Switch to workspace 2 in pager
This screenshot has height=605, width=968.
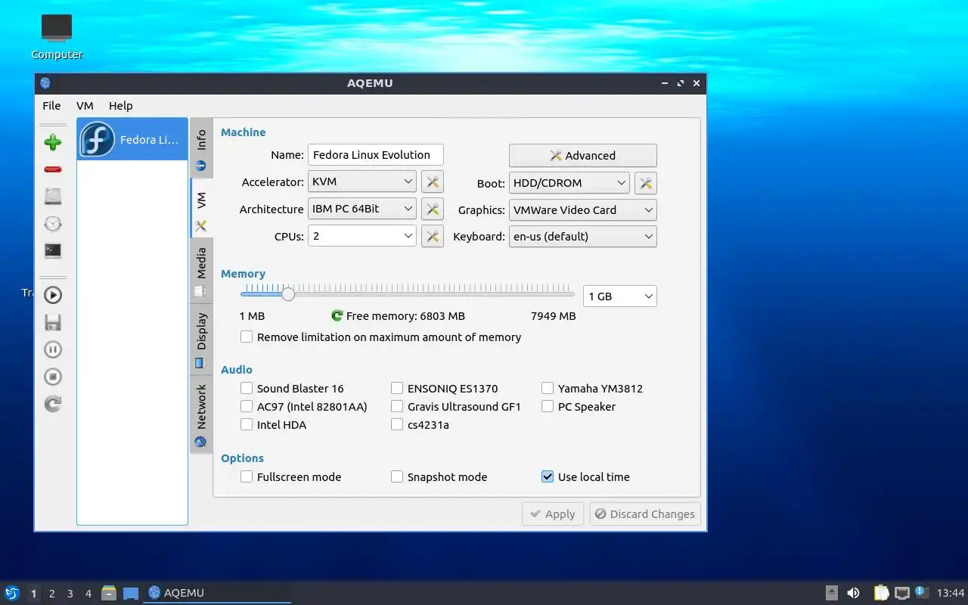pos(51,594)
